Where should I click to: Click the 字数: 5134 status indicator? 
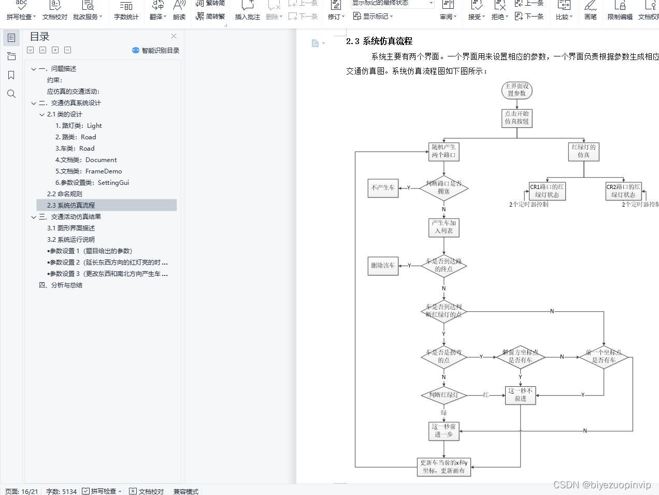(61, 491)
